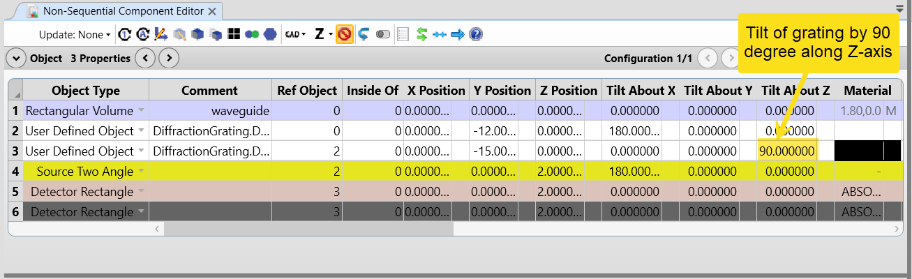Click previous configuration arrow beside Configuration 1/1

708,58
